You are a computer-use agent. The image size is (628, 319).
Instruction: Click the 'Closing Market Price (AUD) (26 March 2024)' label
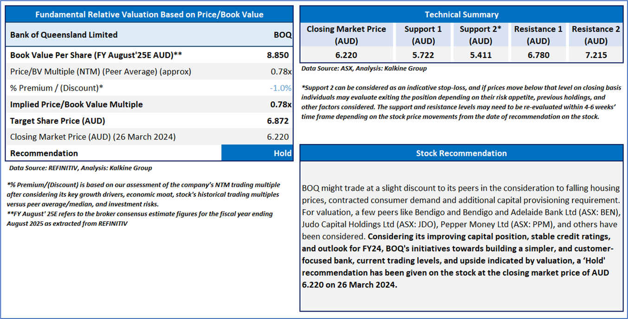tap(93, 137)
